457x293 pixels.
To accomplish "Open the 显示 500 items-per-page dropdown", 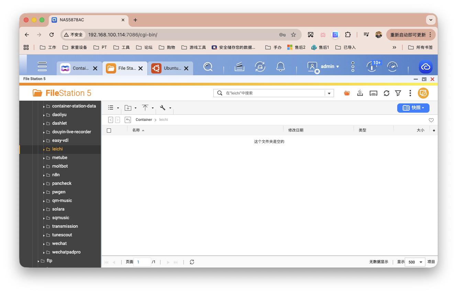I will coord(415,262).
